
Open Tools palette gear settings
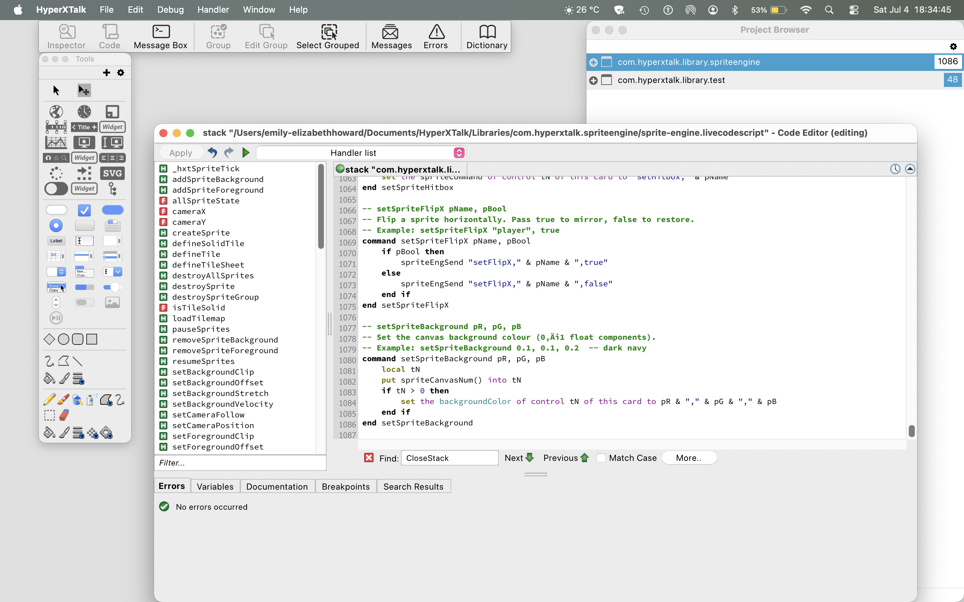tap(121, 73)
